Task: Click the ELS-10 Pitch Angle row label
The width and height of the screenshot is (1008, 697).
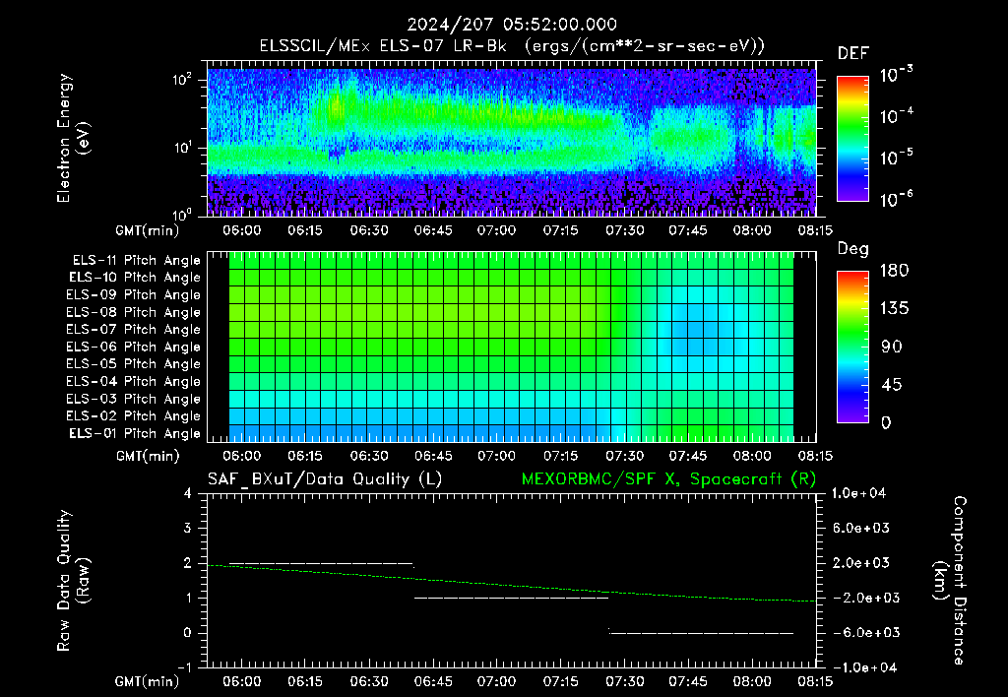Action: (x=134, y=278)
